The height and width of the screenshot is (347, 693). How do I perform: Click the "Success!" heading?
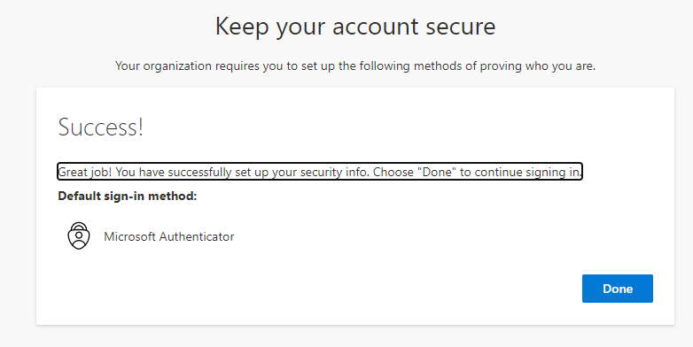pyautogui.click(x=101, y=127)
